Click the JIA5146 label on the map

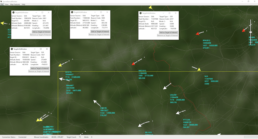click(x=104, y=108)
